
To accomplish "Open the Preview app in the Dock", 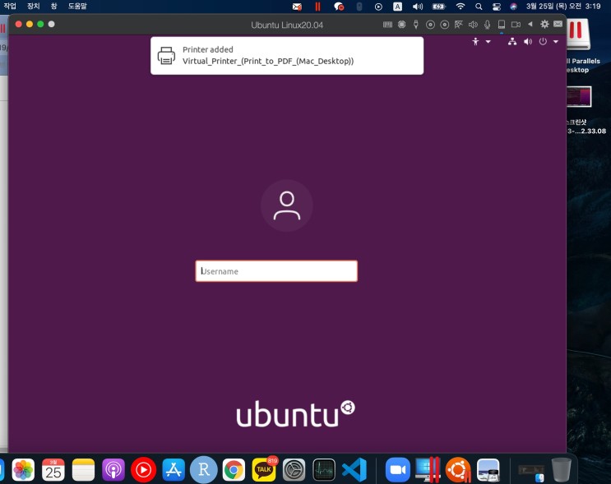I will pyautogui.click(x=488, y=469).
